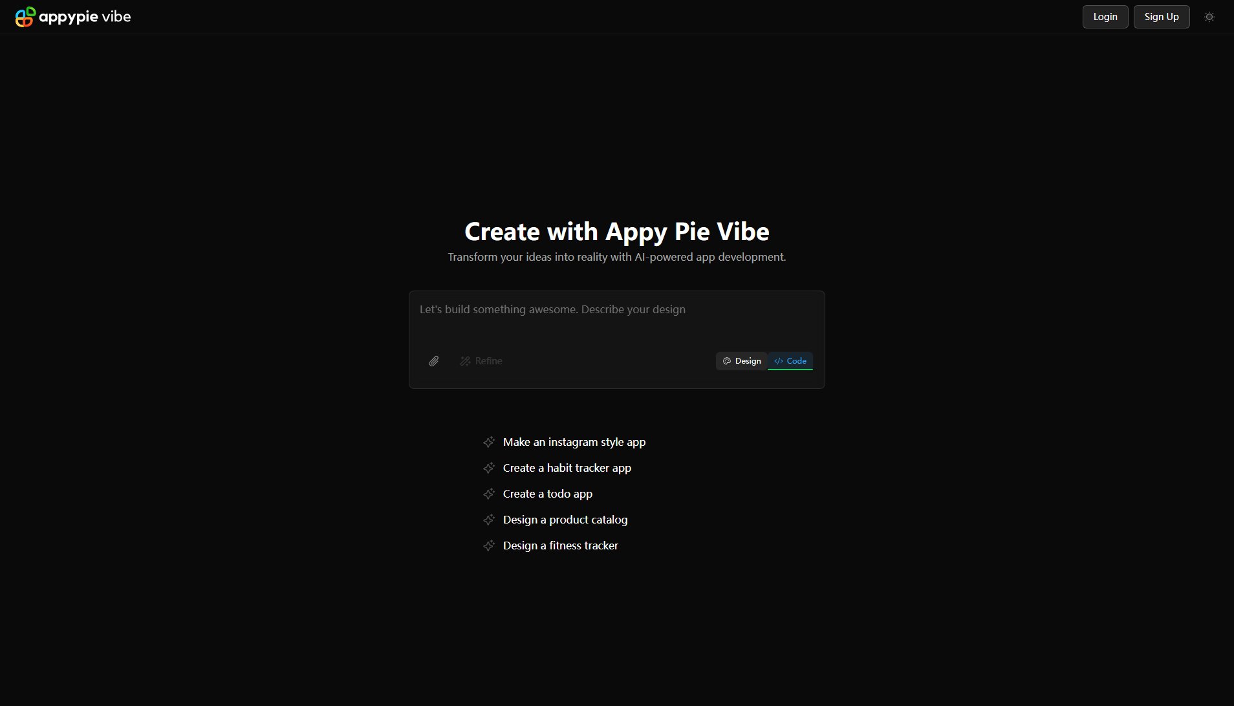
Task: Select 'Create a habit tracker app' suggestion
Action: coord(567,468)
